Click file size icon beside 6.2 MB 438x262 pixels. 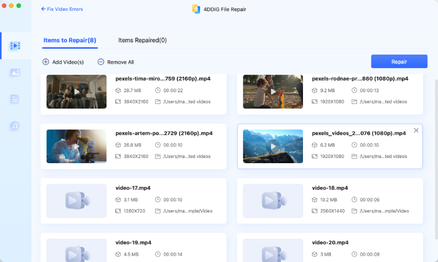(x=314, y=145)
